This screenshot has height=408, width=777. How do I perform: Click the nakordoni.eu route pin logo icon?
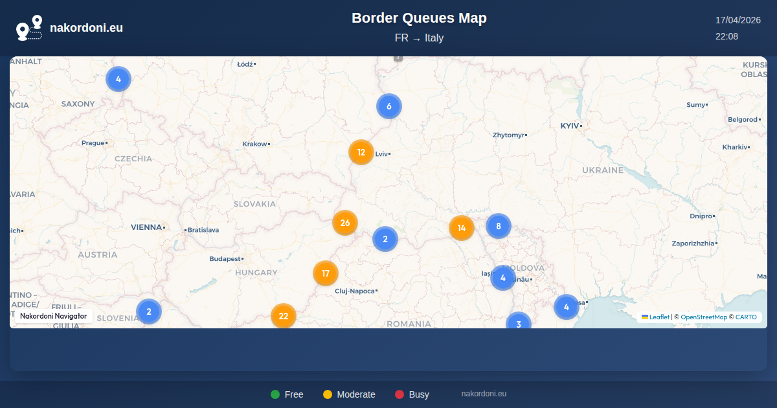pos(29,28)
